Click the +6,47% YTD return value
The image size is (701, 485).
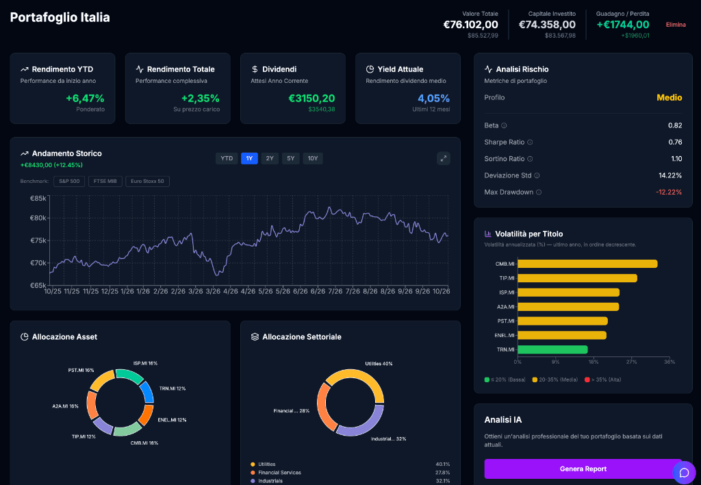(85, 99)
